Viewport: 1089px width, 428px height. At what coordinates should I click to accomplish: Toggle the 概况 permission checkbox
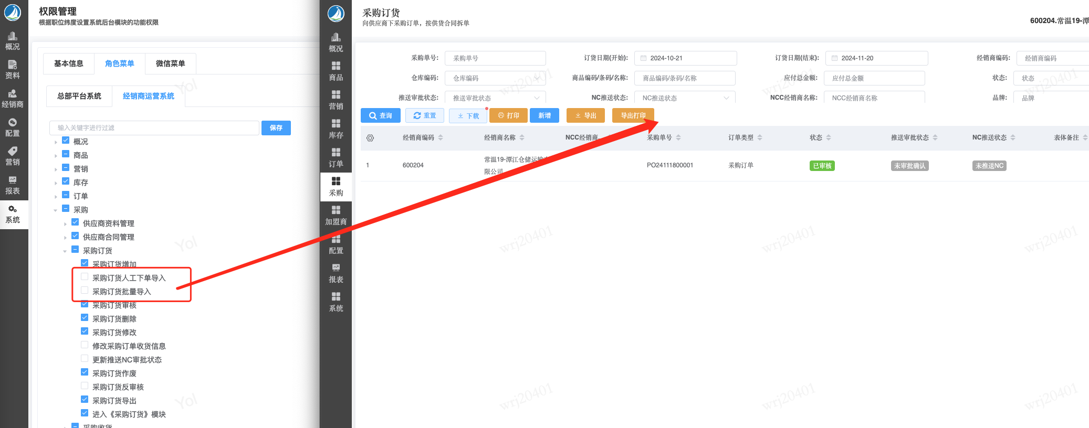pyautogui.click(x=66, y=141)
